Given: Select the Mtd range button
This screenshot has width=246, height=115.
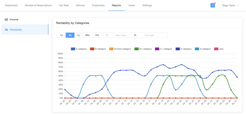Looking at the screenshot, I should (87, 35).
